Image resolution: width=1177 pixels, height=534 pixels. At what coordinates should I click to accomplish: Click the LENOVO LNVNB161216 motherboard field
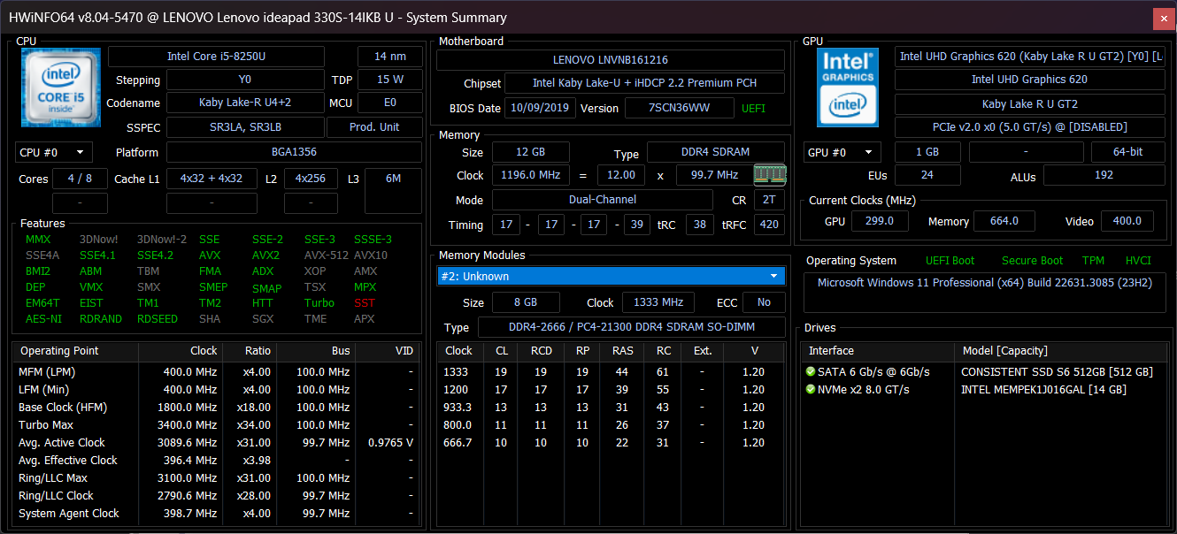(611, 60)
